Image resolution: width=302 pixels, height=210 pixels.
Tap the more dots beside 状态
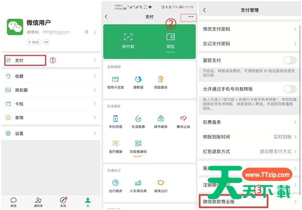pos(46,42)
